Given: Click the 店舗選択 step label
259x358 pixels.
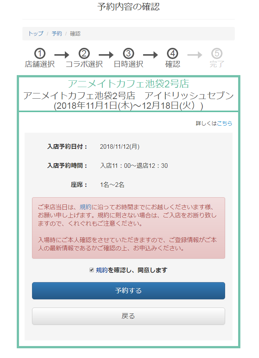Looking at the screenshot, I should point(40,64).
